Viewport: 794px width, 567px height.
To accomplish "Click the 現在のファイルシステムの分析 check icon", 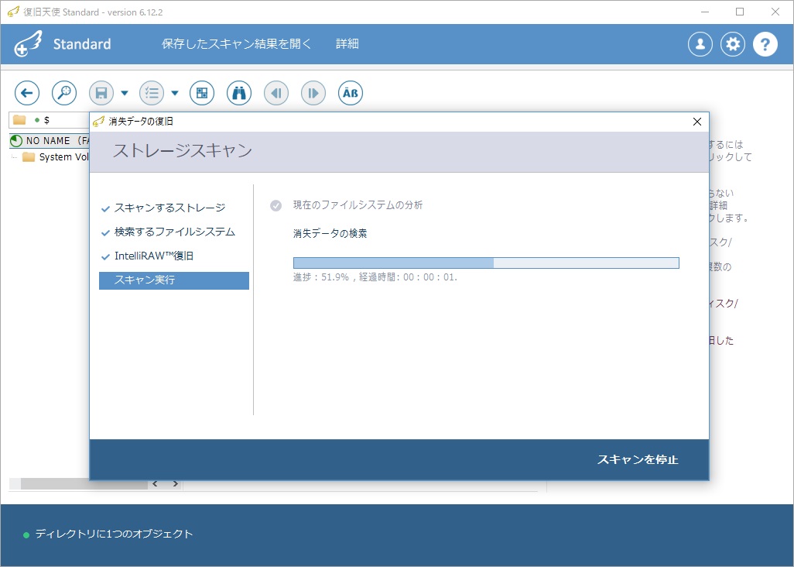I will (x=276, y=206).
